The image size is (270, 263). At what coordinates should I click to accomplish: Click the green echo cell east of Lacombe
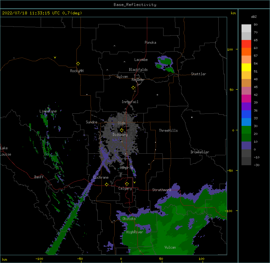click(x=165, y=64)
